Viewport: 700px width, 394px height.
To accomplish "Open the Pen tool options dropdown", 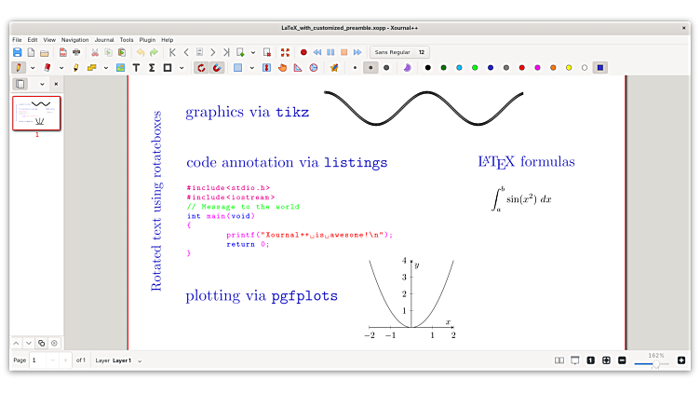I will 33,67.
